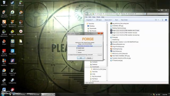Screen dimensions: 170x96
Task: Open the Jasc Paint Shop Pro 9 icon
Action: [x=4, y=14]
